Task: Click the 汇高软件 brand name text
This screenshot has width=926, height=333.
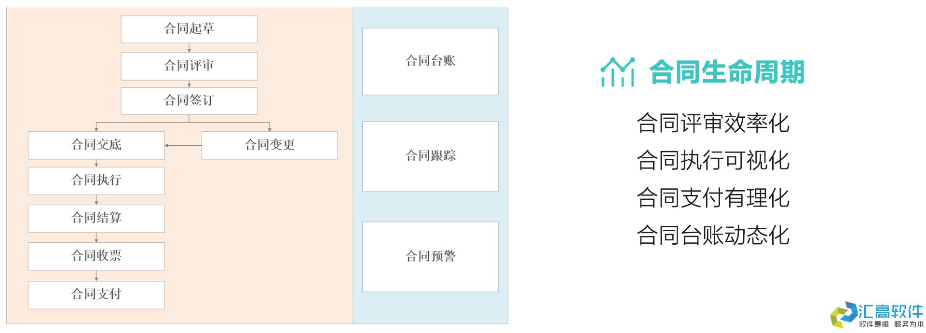Action: pos(891,311)
